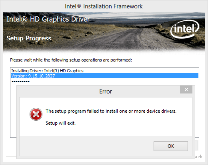Click the progress dots row in list
This screenshot has width=208, height=165.
point(21,82)
